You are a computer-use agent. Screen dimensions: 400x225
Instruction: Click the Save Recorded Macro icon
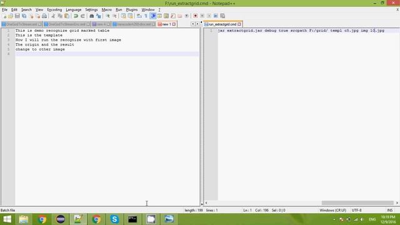click(x=222, y=16)
